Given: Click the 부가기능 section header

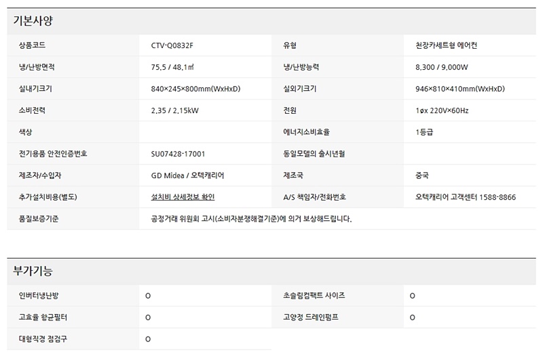Looking at the screenshot, I should click(x=33, y=272).
